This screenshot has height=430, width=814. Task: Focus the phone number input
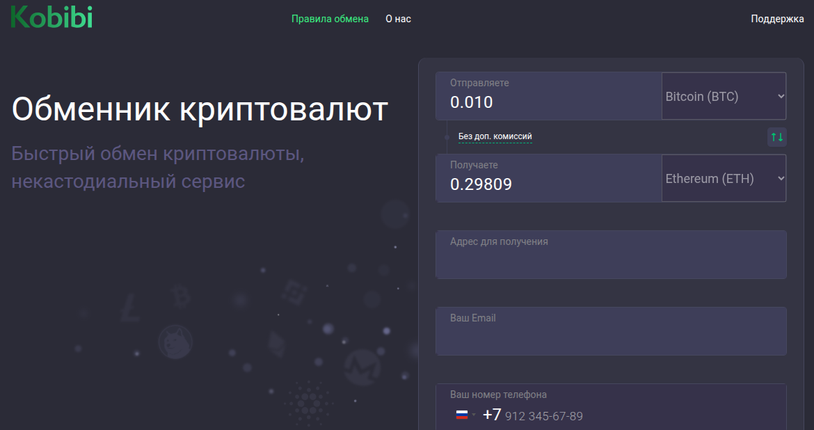pos(626,416)
